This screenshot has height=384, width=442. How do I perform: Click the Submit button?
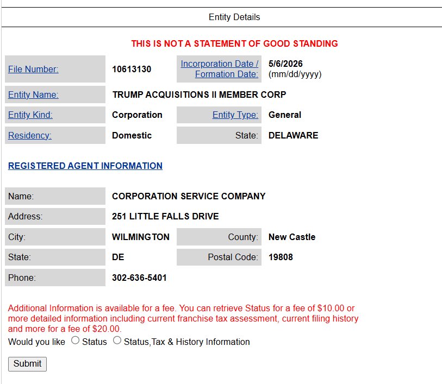coord(27,364)
